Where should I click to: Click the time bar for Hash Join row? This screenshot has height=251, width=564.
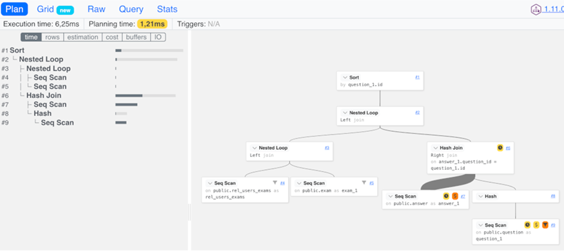[145, 95]
